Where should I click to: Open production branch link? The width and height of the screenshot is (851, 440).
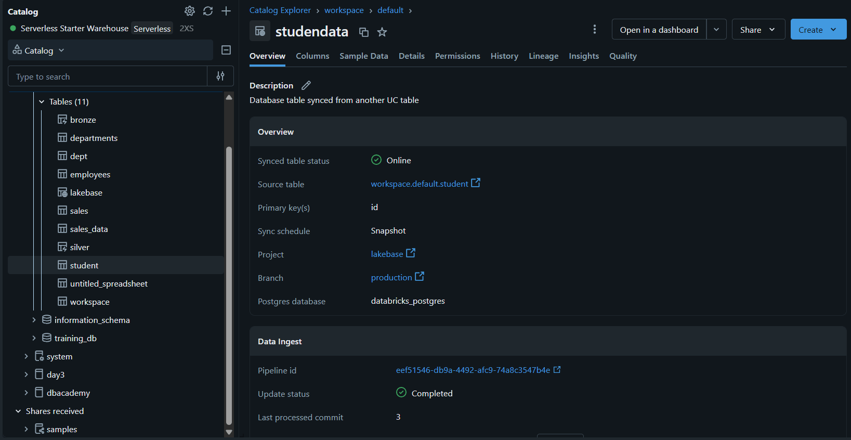coord(391,277)
